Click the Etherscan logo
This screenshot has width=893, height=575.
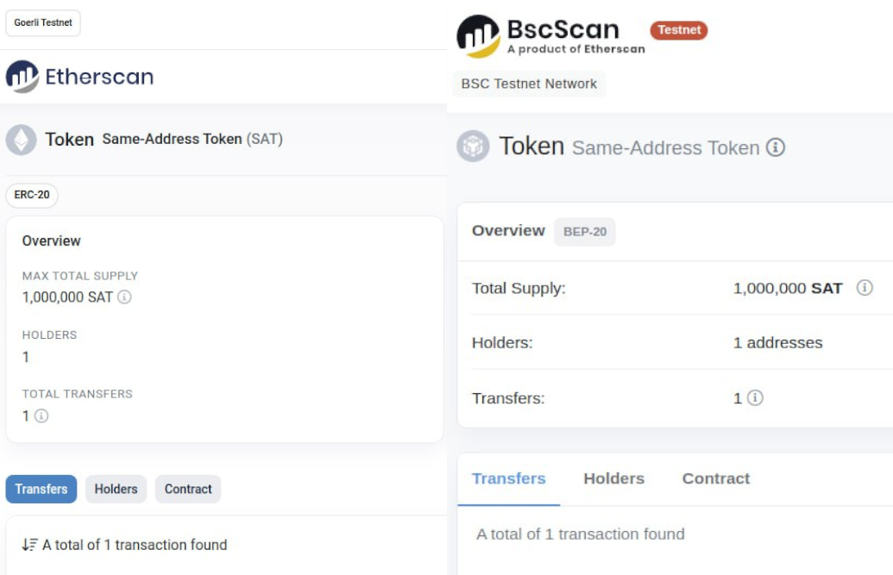(x=79, y=77)
